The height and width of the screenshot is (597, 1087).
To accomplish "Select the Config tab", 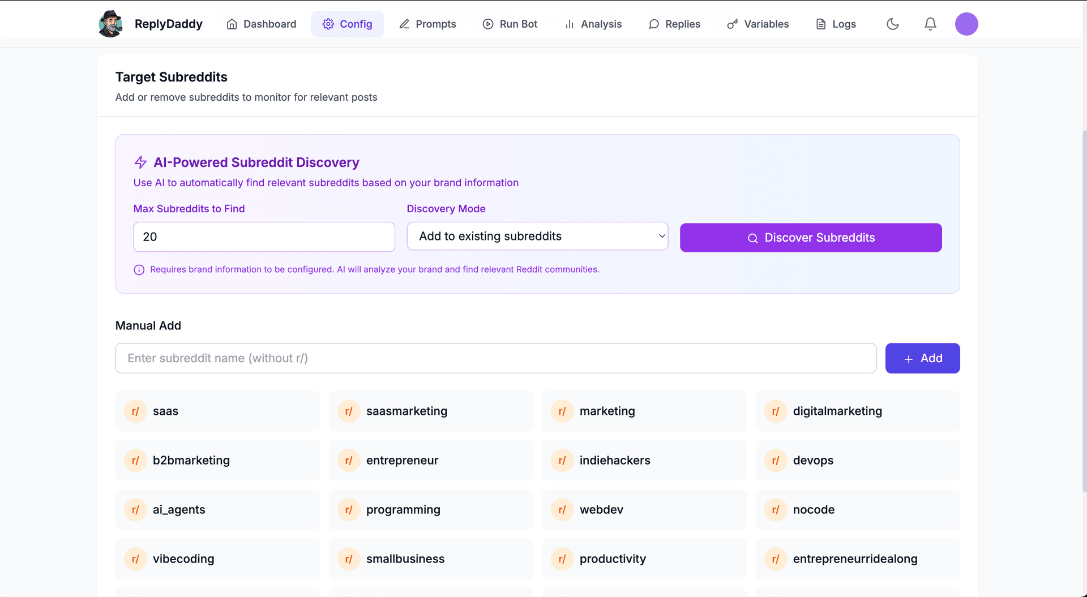I will 347,24.
